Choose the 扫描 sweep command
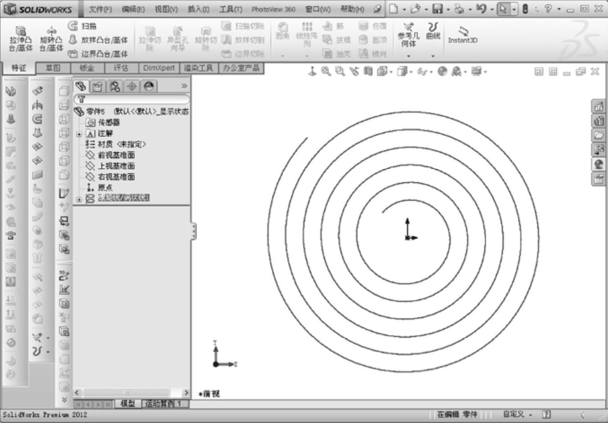608x423 pixels. 82,26
